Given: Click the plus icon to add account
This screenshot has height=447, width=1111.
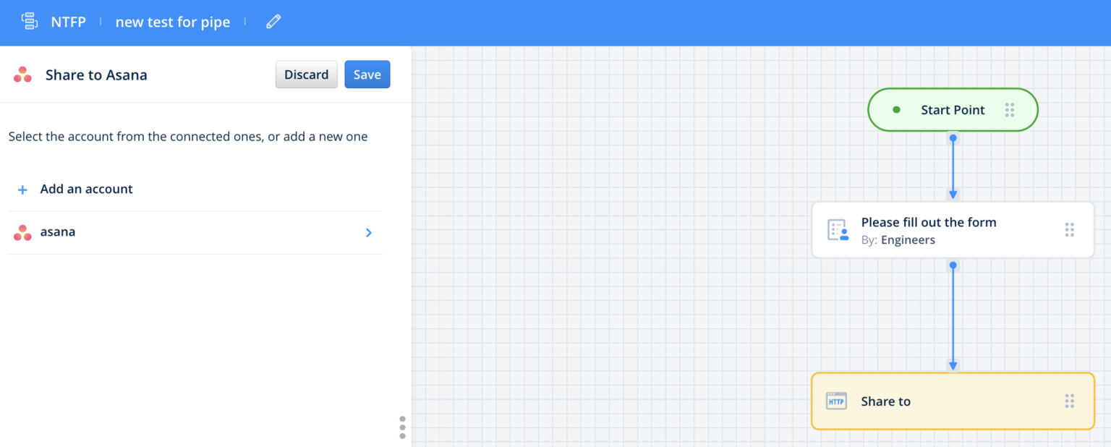Looking at the screenshot, I should point(22,190).
